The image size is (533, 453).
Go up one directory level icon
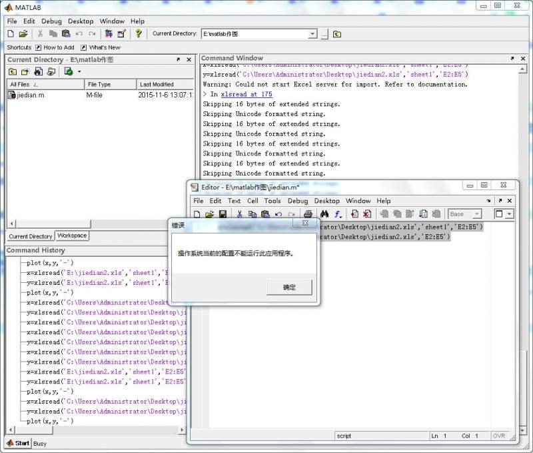pyautogui.click(x=337, y=34)
